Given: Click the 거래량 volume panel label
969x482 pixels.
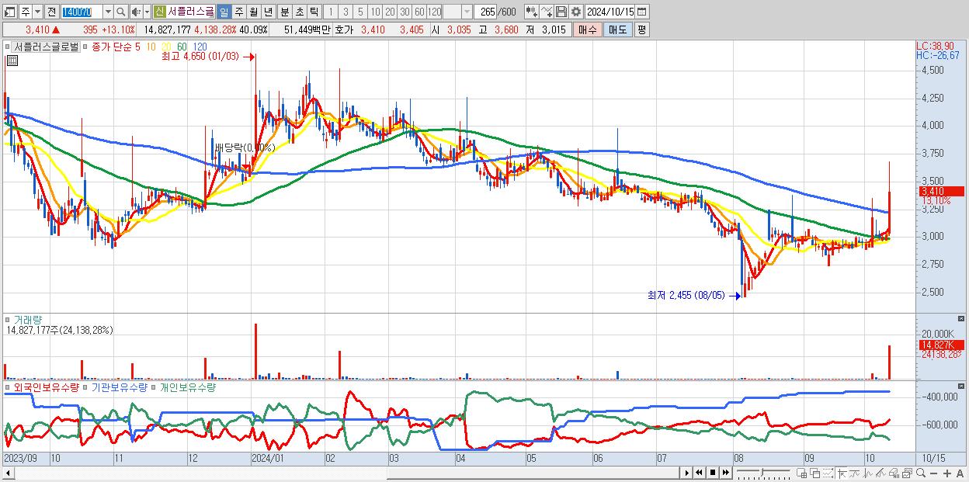Looking at the screenshot, I should tap(27, 319).
